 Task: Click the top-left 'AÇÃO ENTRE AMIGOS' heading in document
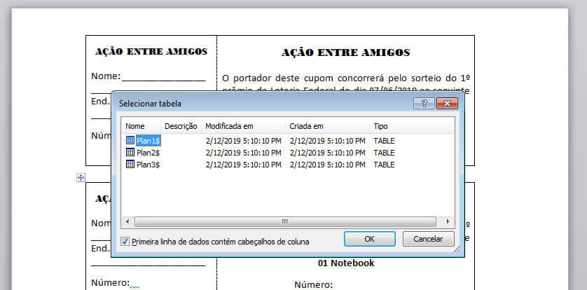(151, 51)
